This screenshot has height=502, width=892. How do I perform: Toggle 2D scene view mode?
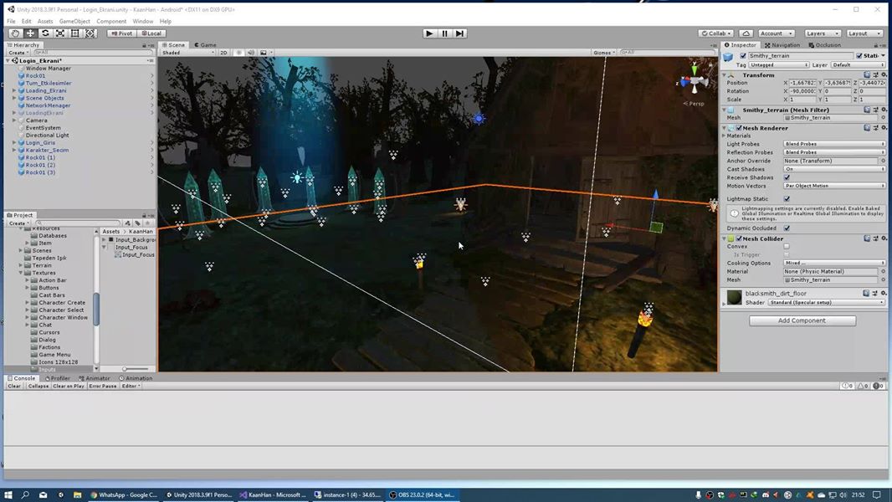click(223, 53)
